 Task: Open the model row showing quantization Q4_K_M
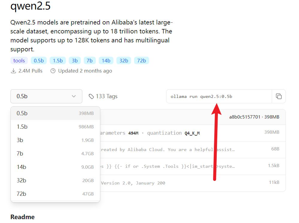(x=192, y=133)
